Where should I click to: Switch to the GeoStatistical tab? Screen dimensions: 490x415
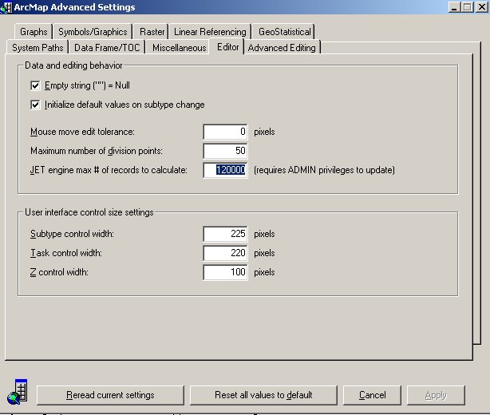[284, 32]
